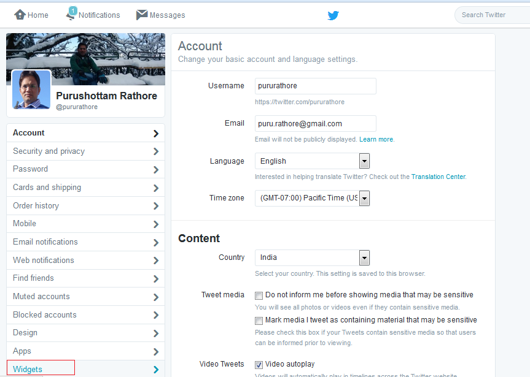The image size is (530, 377).
Task: Click the profile avatar thumbnail
Action: click(x=31, y=89)
